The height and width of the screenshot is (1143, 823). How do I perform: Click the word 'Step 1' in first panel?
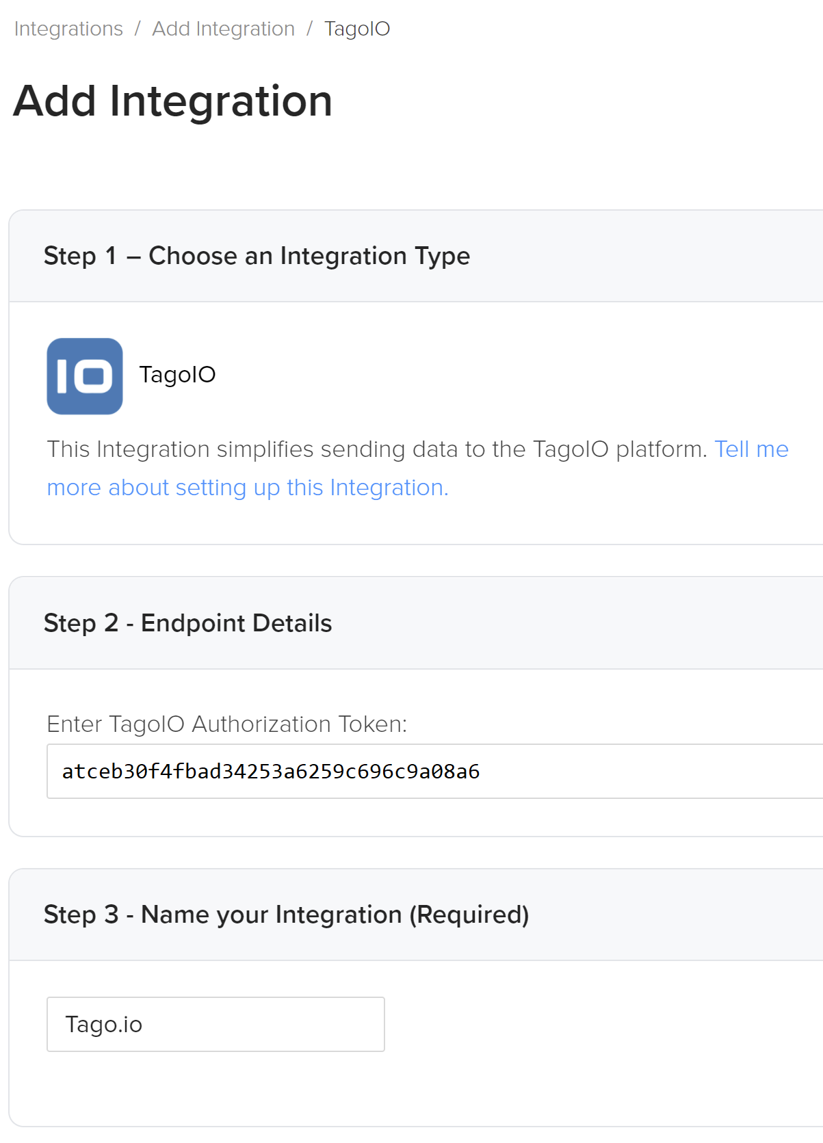coord(79,256)
